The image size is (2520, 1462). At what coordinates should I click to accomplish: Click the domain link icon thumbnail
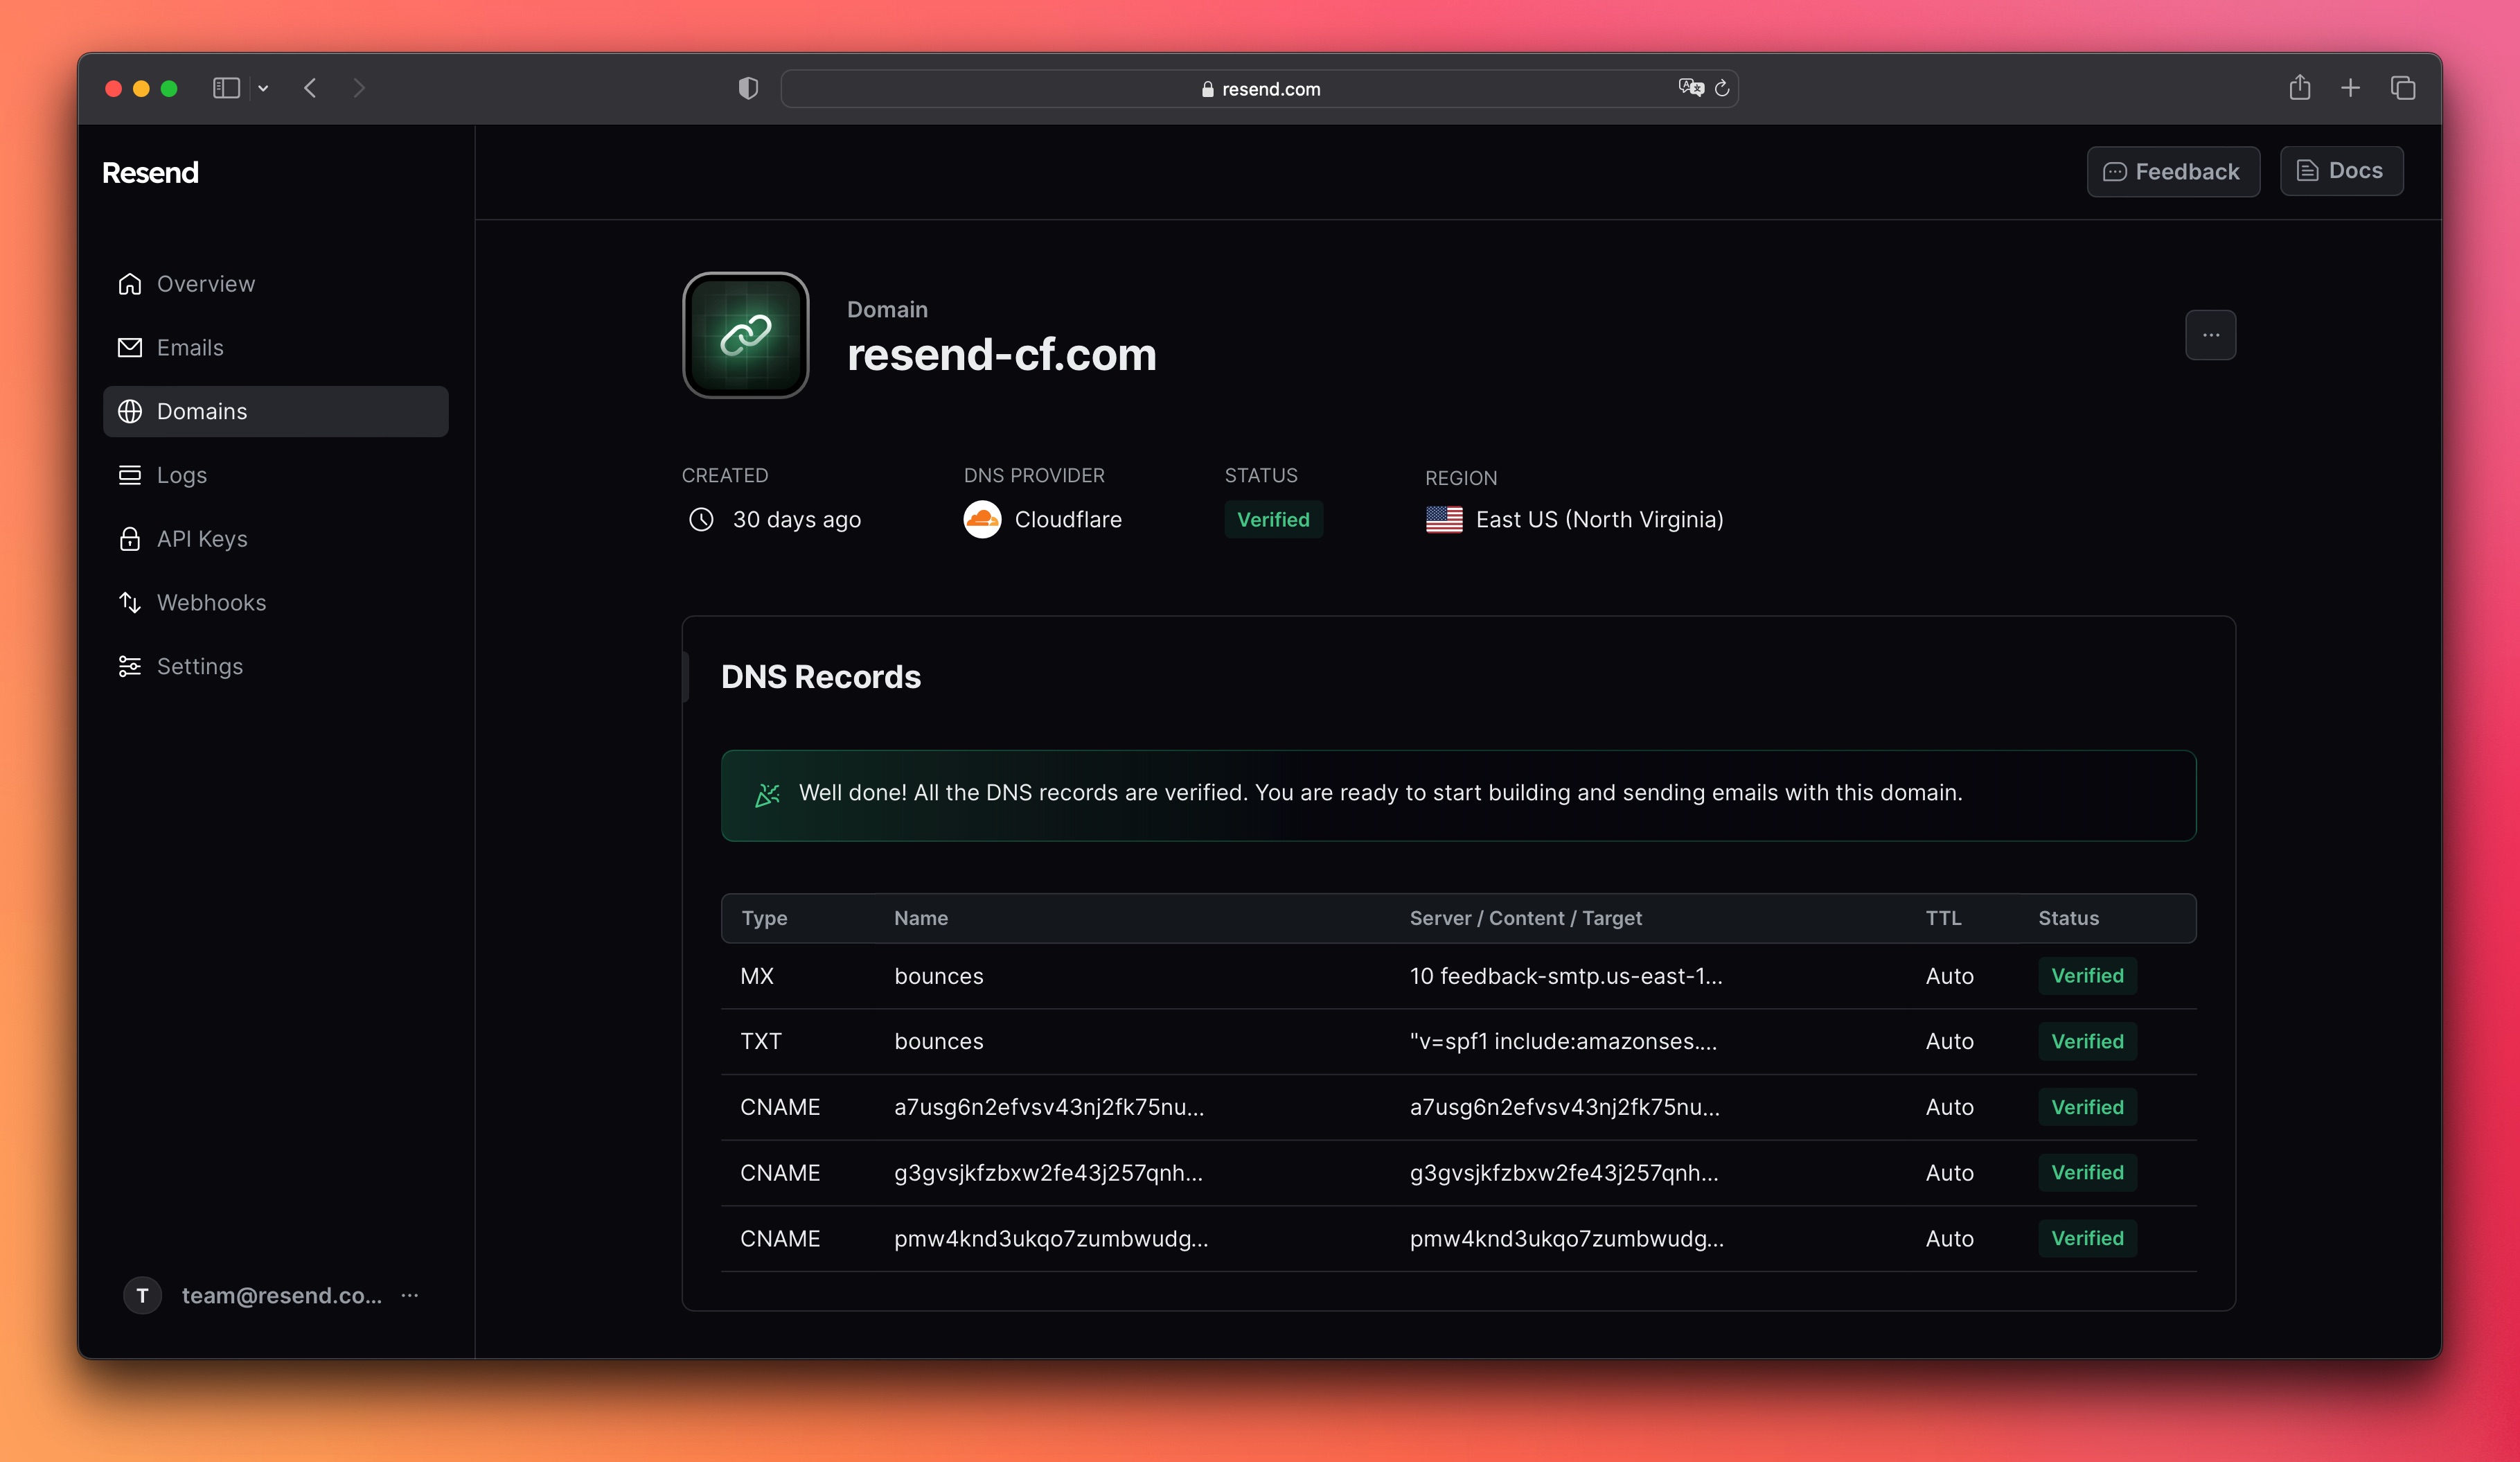tap(746, 335)
